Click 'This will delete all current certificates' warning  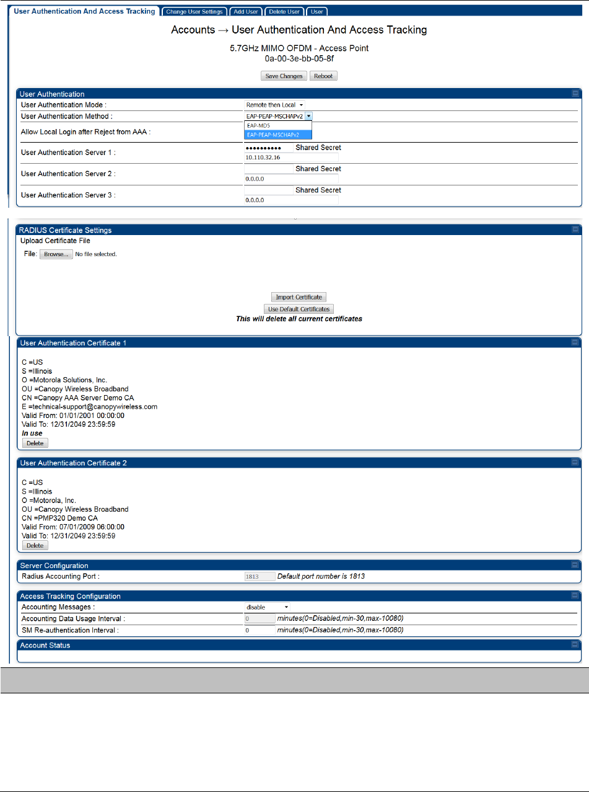299,319
